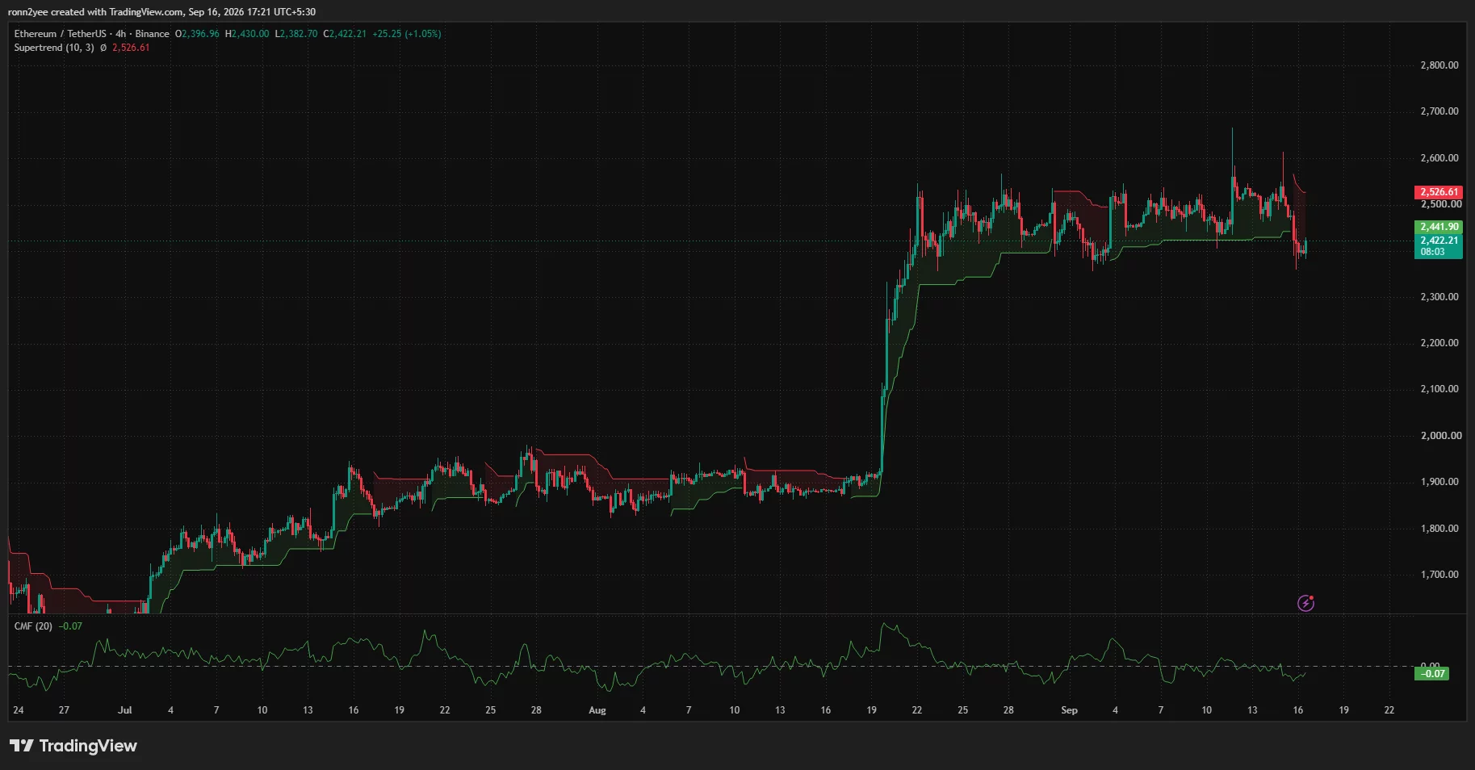Screen dimensions: 1475x770
Task: Click the 27 date label on time axis
Action: pyautogui.click(x=64, y=710)
